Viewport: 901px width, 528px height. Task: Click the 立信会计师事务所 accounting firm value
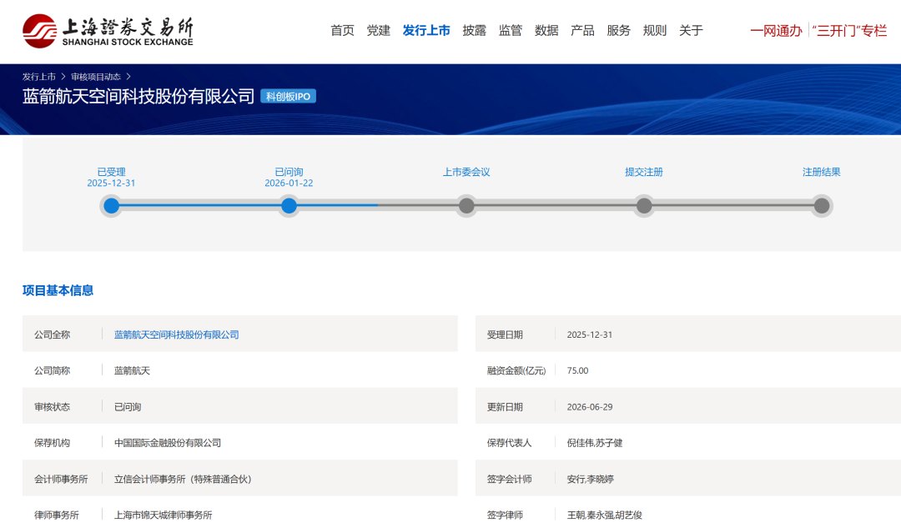click(183, 479)
